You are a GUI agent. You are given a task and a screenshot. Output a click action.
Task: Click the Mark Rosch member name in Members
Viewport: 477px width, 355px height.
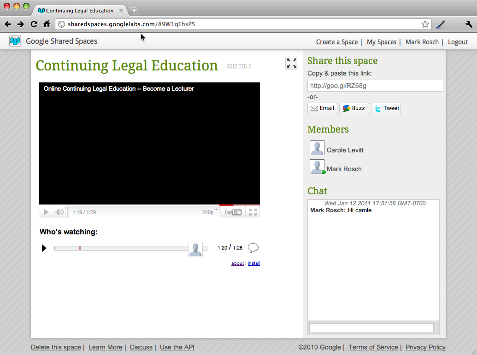[x=344, y=169]
